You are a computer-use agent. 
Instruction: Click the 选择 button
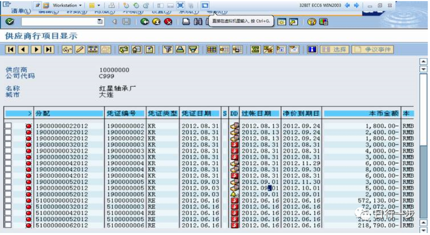point(335,50)
